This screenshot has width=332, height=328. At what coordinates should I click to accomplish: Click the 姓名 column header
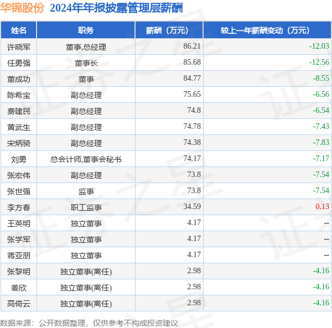pyautogui.click(x=19, y=30)
